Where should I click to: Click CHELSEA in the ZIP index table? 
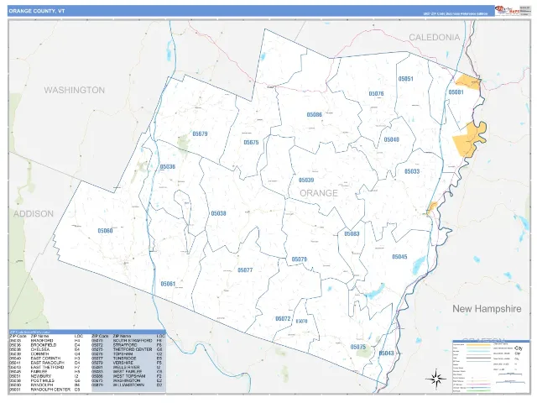pos(40,349)
